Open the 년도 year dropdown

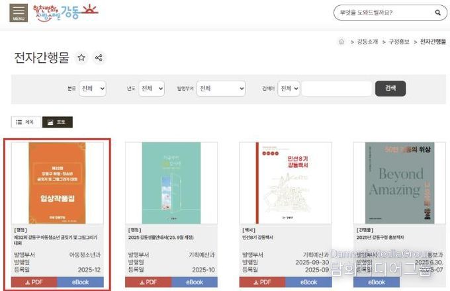point(152,89)
